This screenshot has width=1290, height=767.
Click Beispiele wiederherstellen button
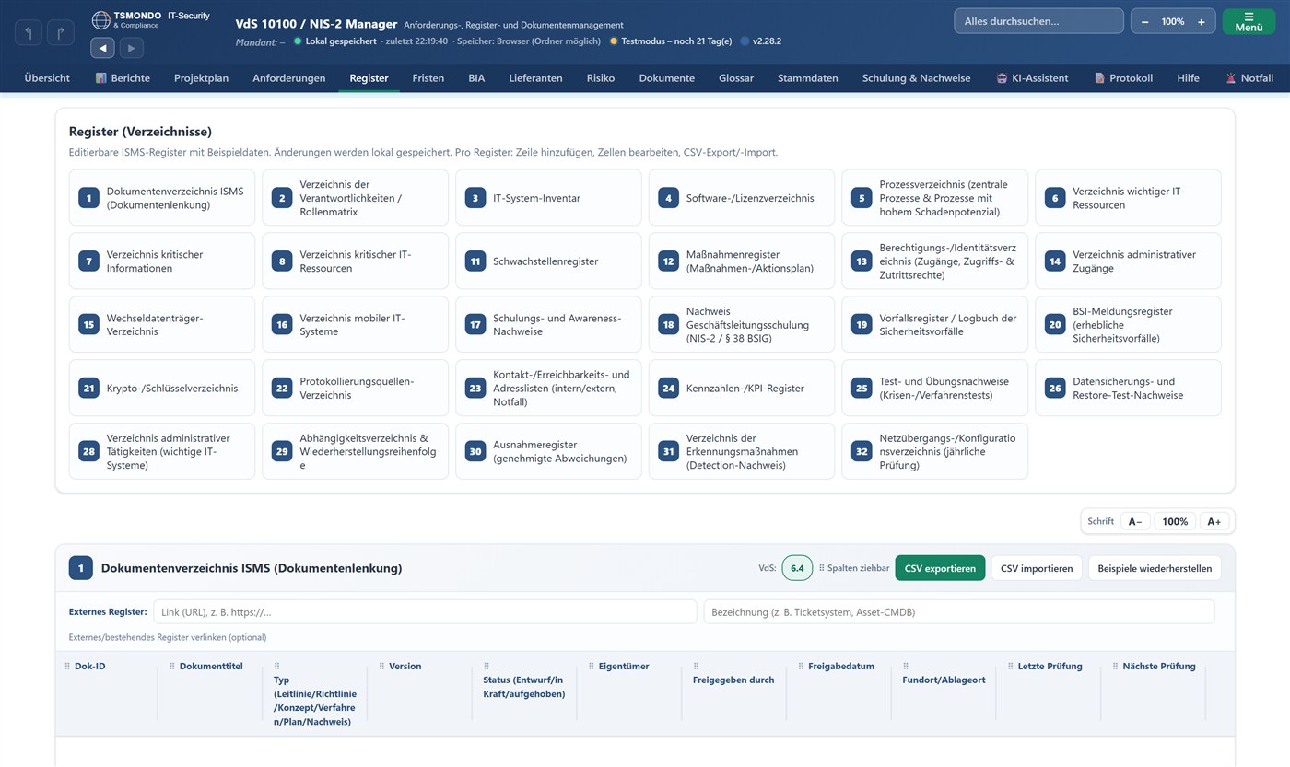point(1155,568)
